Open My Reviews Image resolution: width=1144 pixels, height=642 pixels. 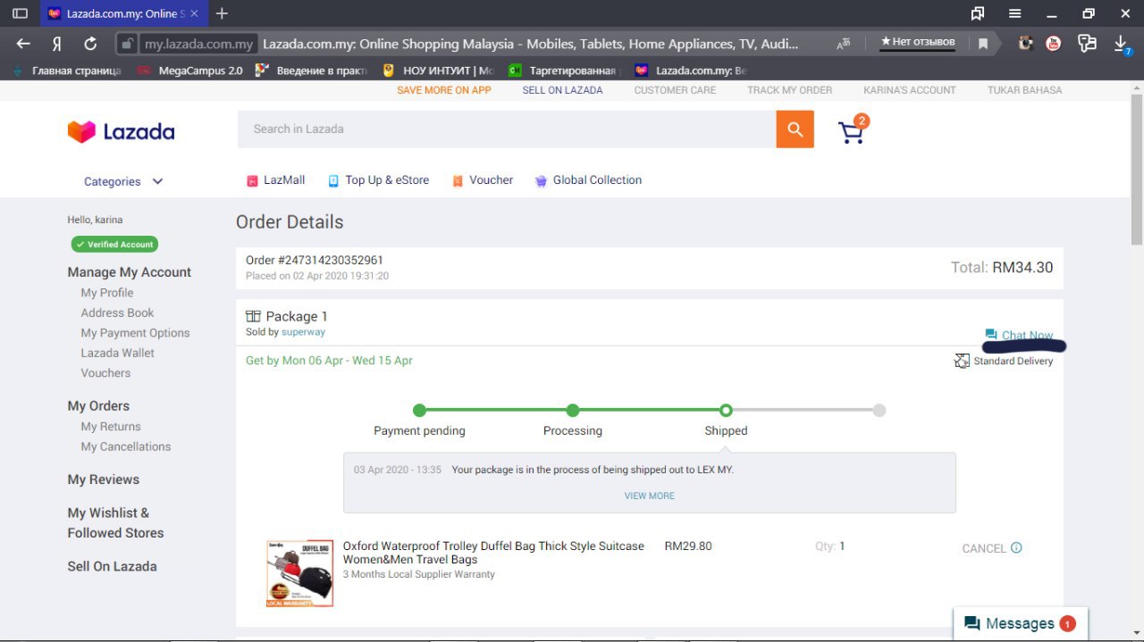tap(103, 479)
